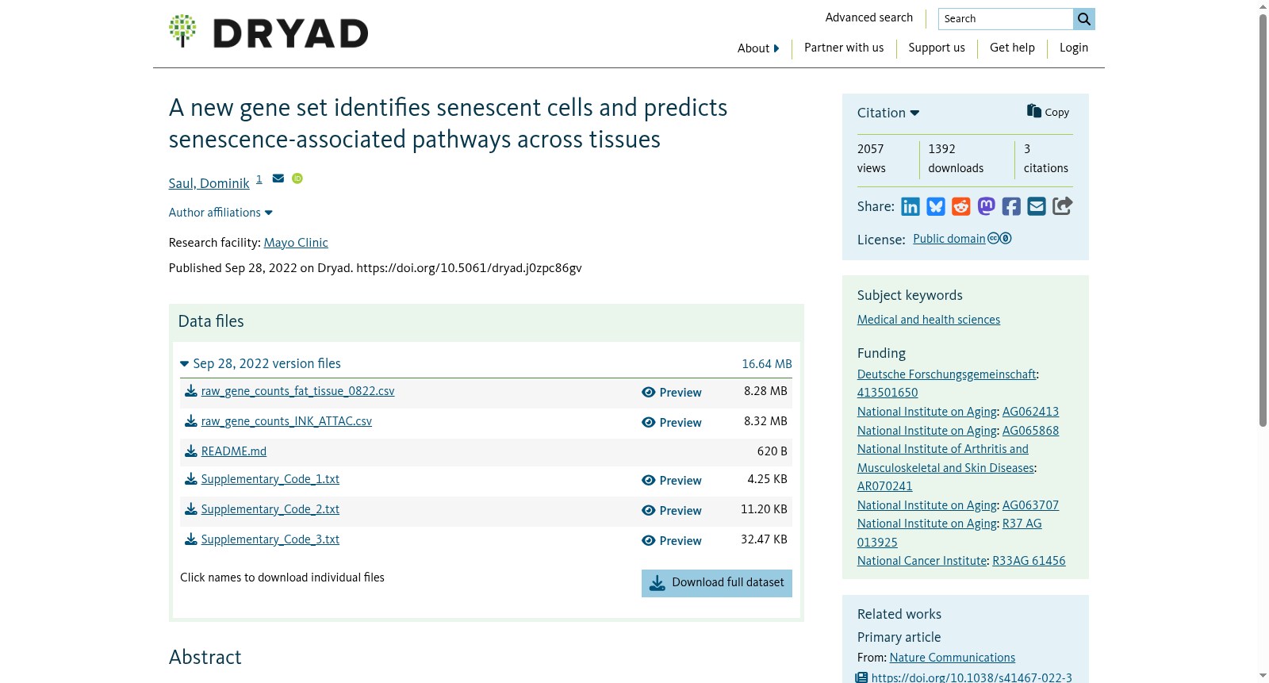Expand the Author affiliations section
This screenshot has width=1269, height=683.
(x=220, y=213)
